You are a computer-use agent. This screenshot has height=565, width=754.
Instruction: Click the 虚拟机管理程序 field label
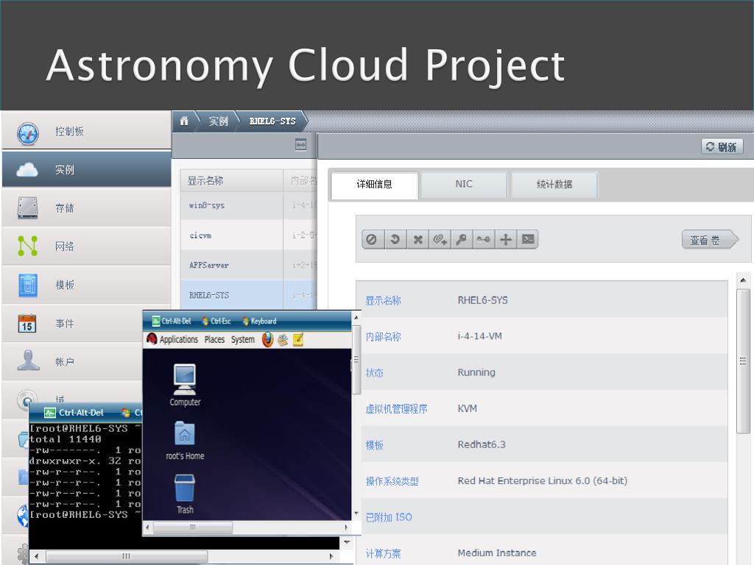[396, 409]
